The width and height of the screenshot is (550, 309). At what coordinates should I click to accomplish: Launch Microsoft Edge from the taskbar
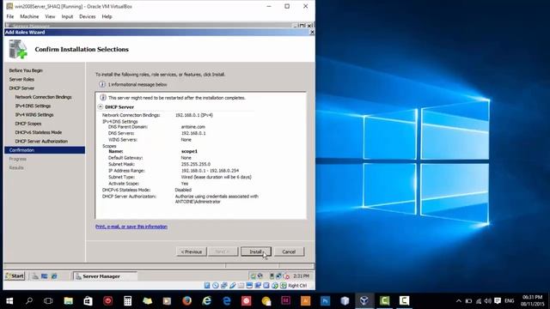(x=227, y=300)
